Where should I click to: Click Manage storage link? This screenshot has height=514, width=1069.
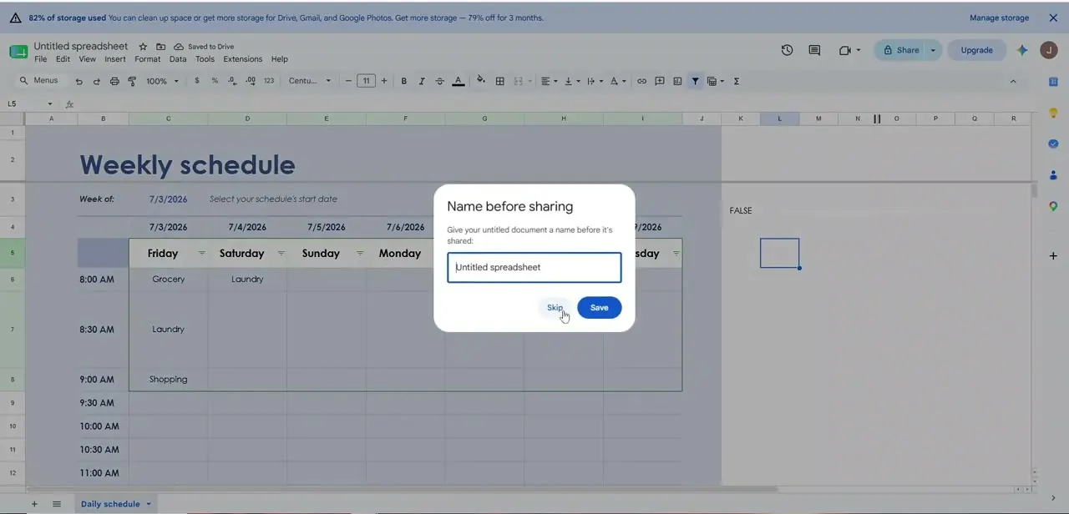[x=999, y=18]
